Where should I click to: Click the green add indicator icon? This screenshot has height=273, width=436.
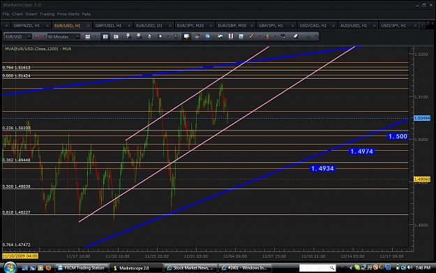click(x=220, y=36)
